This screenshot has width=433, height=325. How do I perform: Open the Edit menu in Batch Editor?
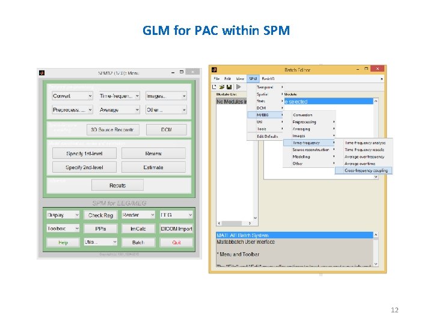pyautogui.click(x=227, y=79)
